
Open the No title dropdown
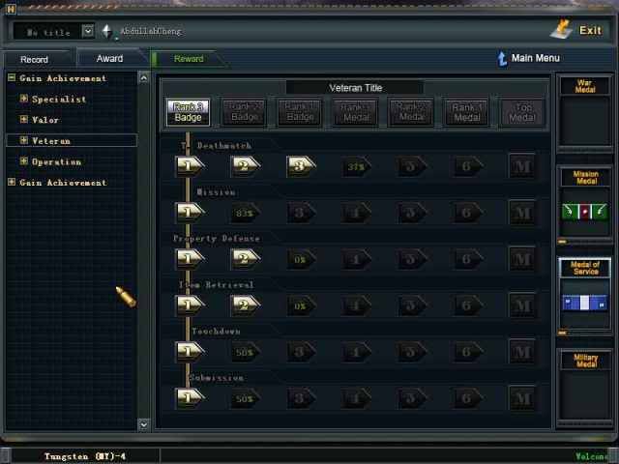click(x=88, y=31)
